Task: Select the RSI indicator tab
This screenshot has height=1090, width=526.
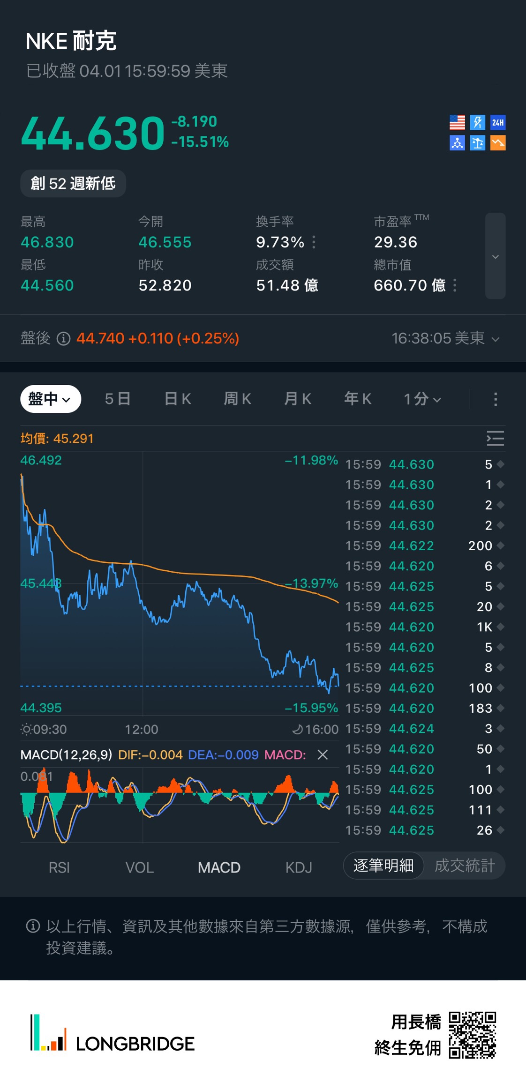Action: point(59,868)
